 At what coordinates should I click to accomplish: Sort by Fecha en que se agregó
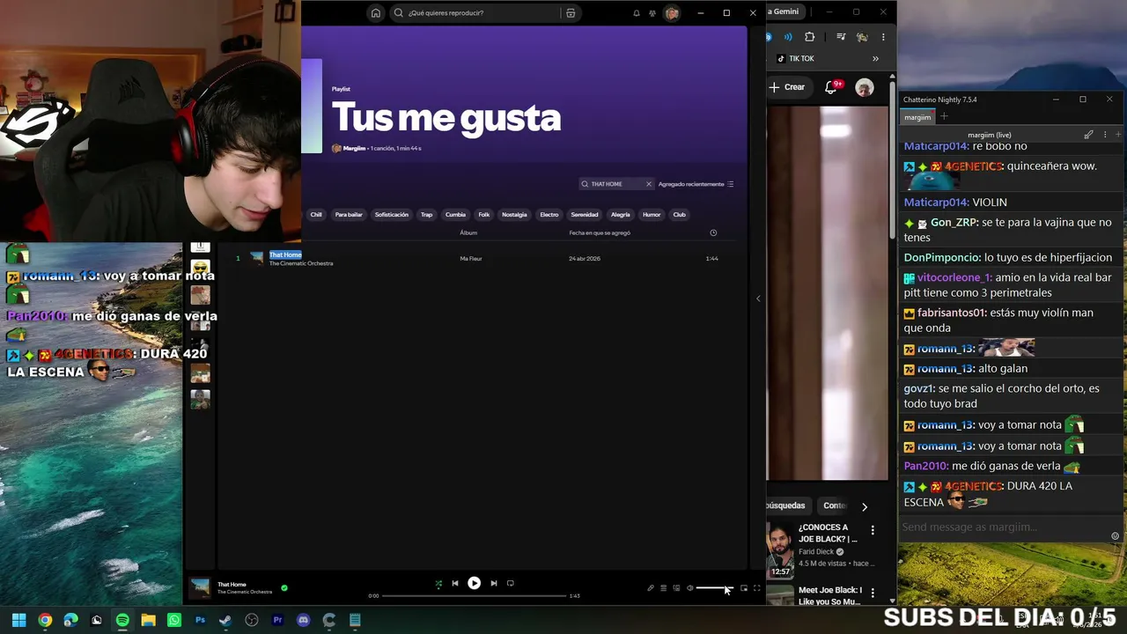pyautogui.click(x=600, y=233)
